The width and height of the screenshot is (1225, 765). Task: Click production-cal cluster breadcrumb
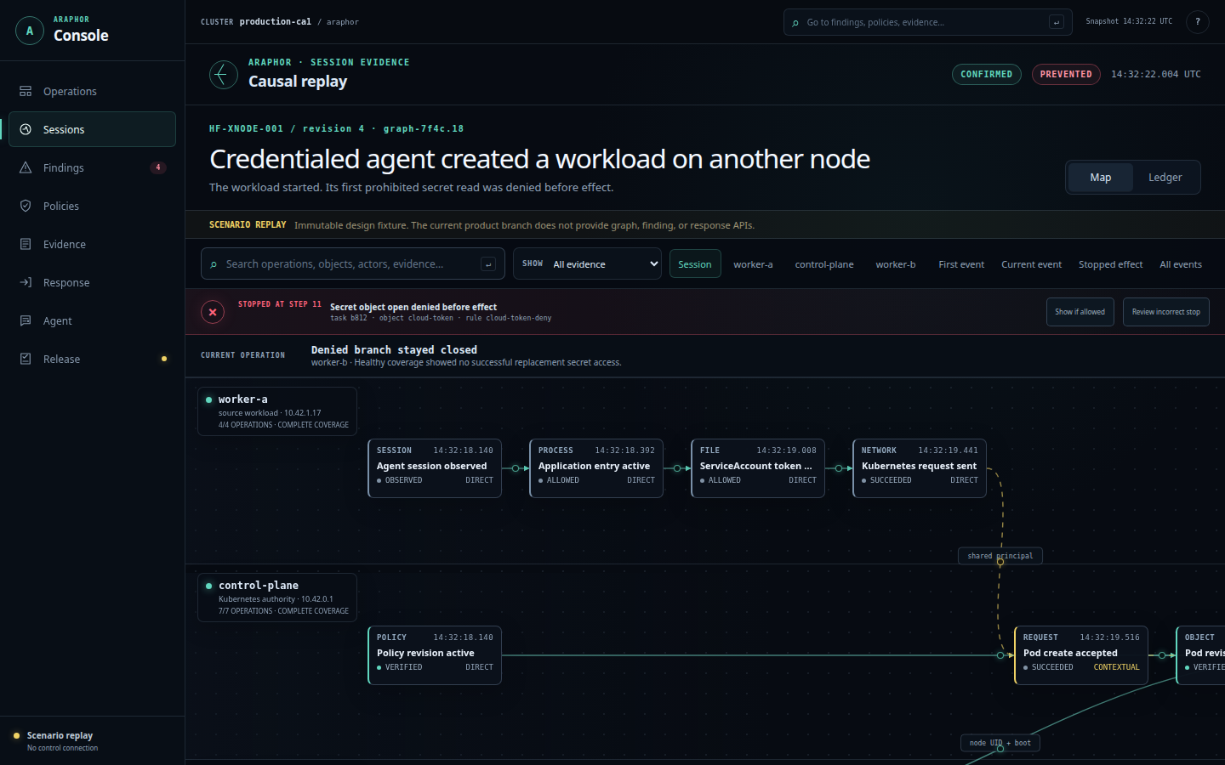275,22
